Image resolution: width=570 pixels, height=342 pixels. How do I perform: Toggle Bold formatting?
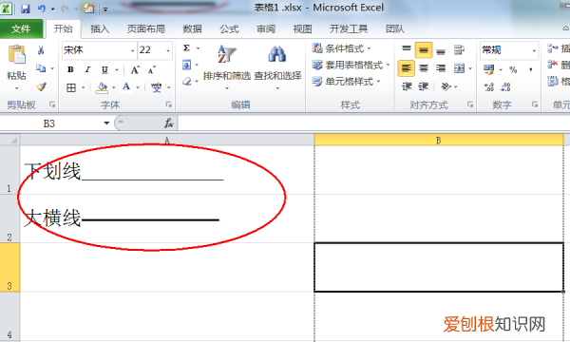pyautogui.click(x=70, y=69)
